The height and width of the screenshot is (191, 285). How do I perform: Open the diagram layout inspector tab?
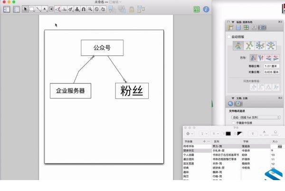point(262,27)
